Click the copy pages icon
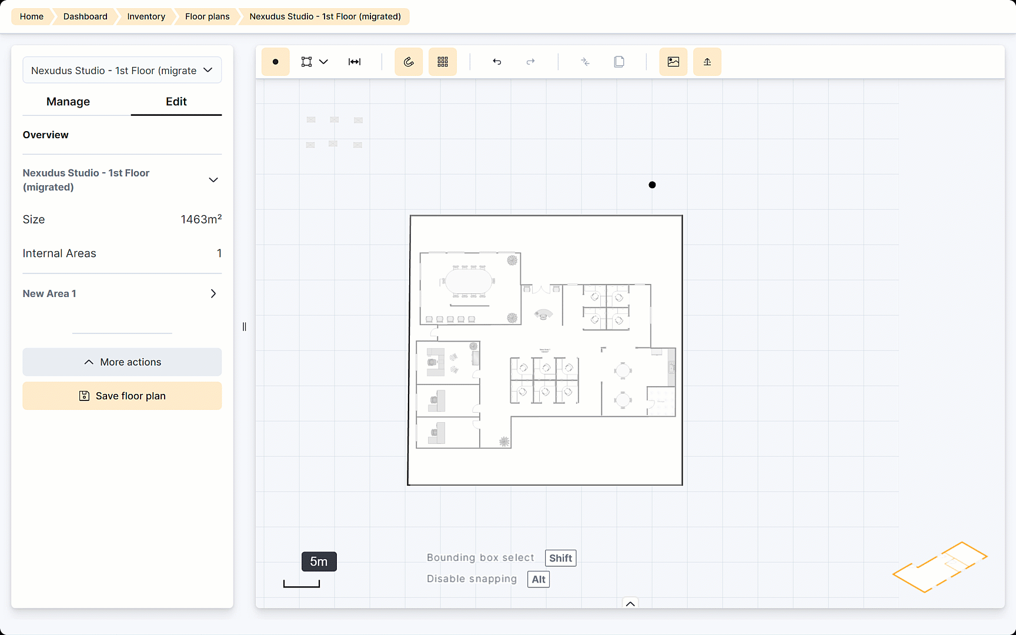The height and width of the screenshot is (635, 1016). (x=619, y=62)
